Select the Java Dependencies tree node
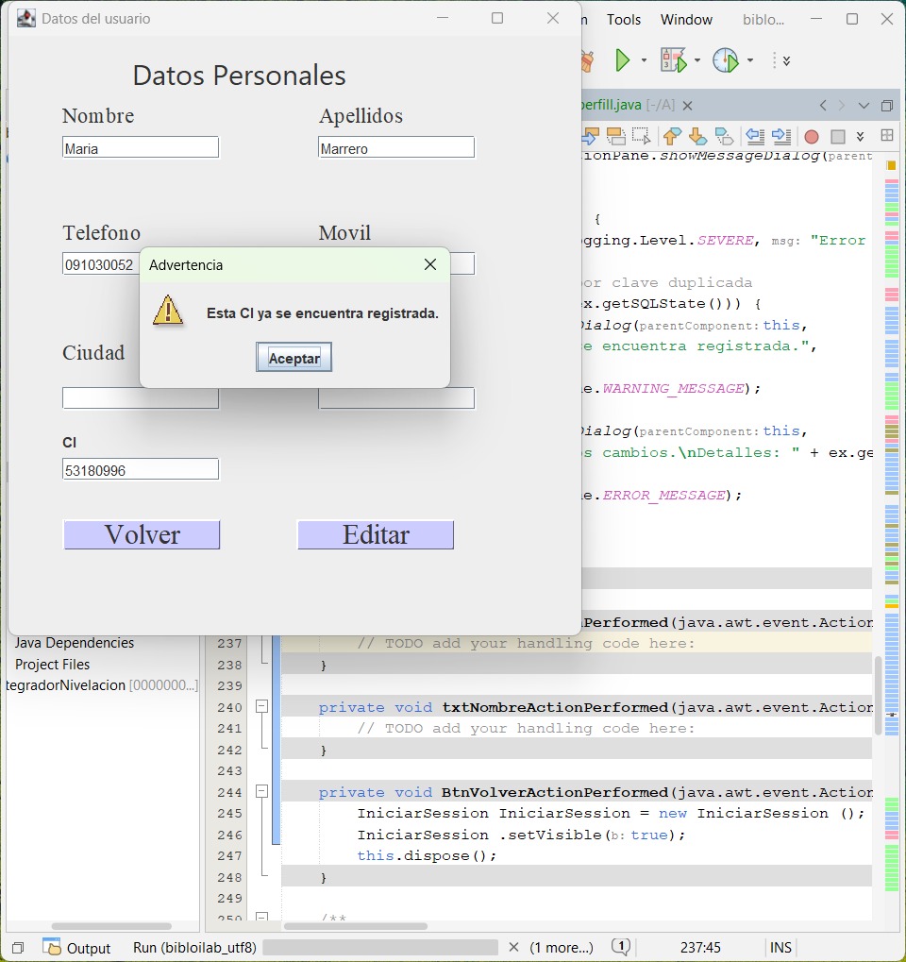 point(75,643)
